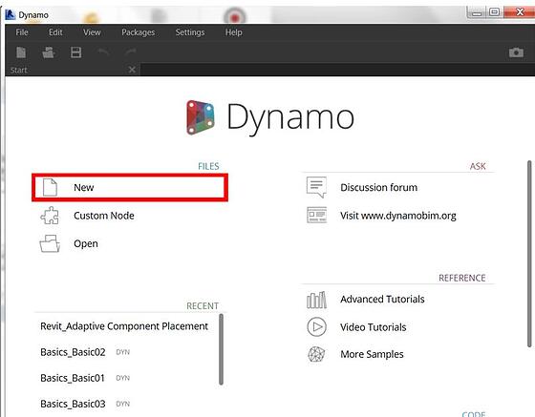Screen dimensions: 535x417
Task: Click the play circle Video Tutorials icon
Action: 316,327
